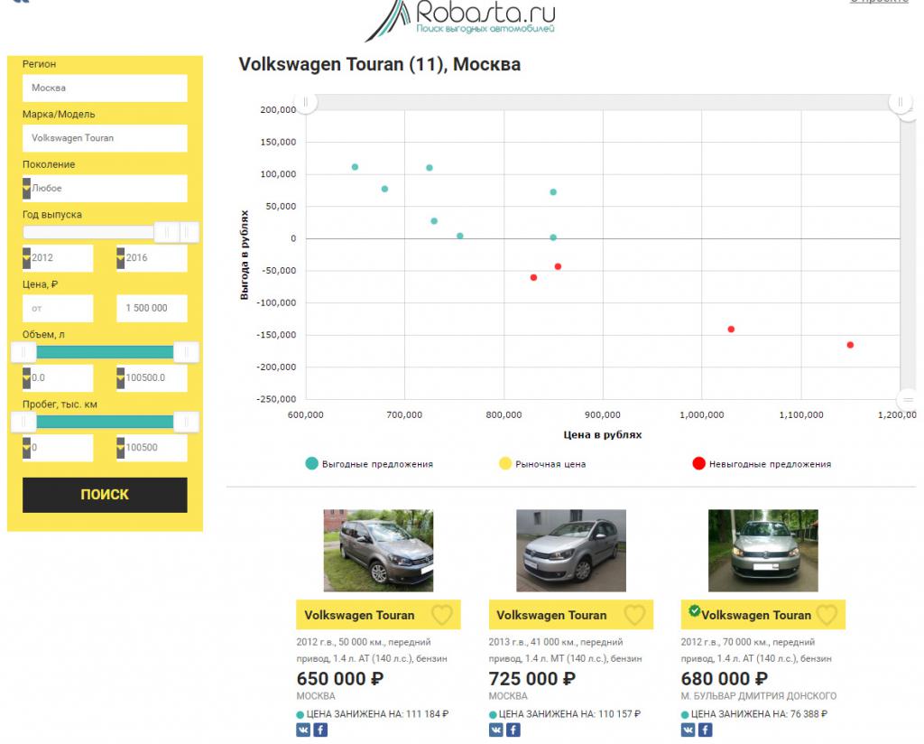Click the maximum price 1 500 000 field
Image resolution: width=924 pixels, height=744 pixels.
[152, 308]
